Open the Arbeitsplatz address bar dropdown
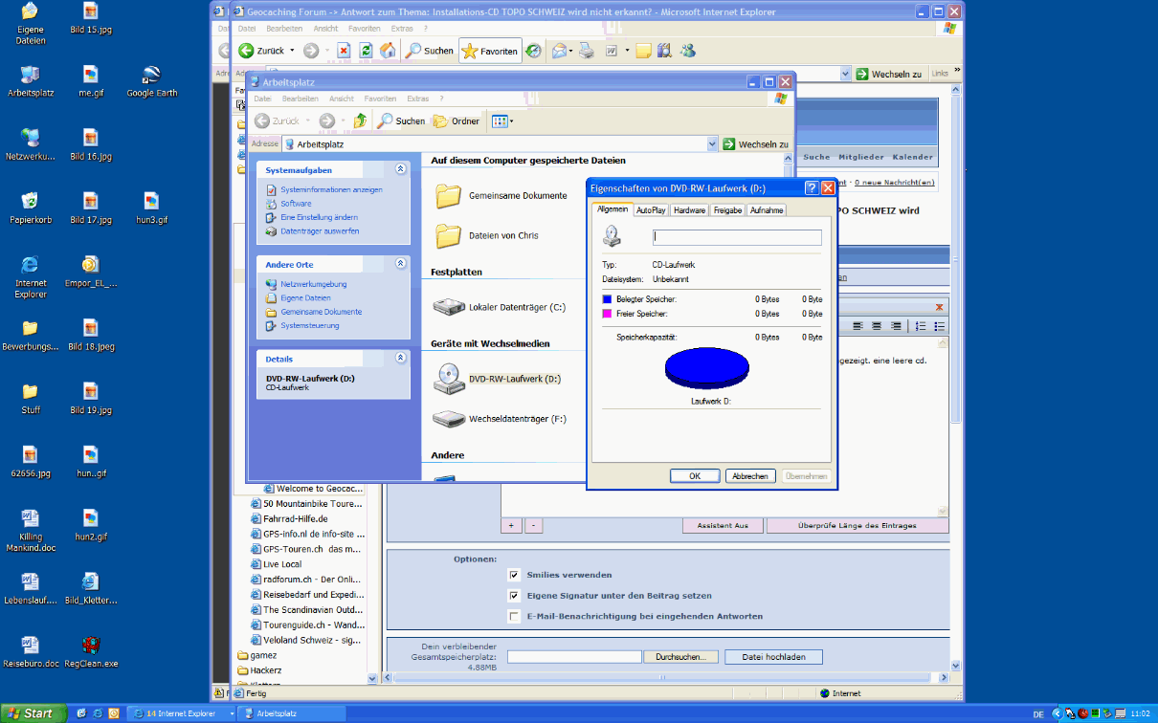 pos(712,144)
